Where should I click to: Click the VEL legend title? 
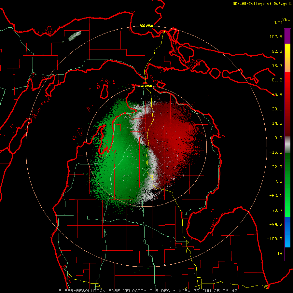coord(286,20)
